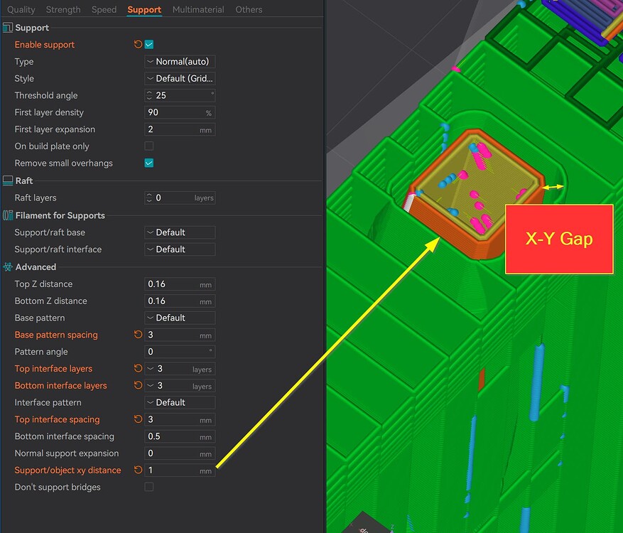Edit the Support/object xy distance field

pos(180,470)
